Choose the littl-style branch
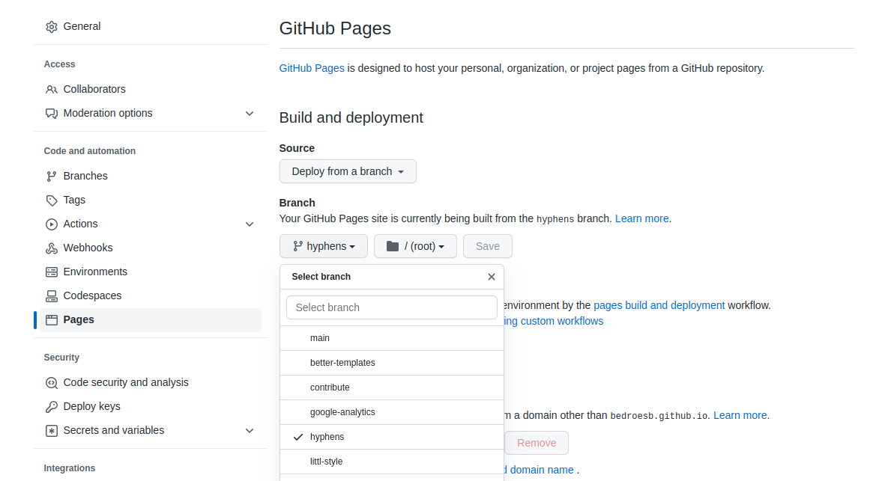 tap(392, 462)
